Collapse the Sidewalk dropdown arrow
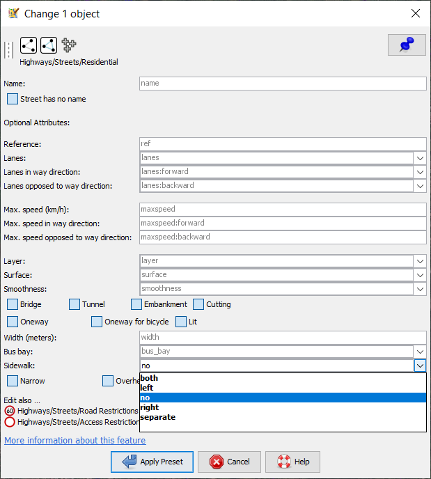The image size is (431, 479). (420, 366)
